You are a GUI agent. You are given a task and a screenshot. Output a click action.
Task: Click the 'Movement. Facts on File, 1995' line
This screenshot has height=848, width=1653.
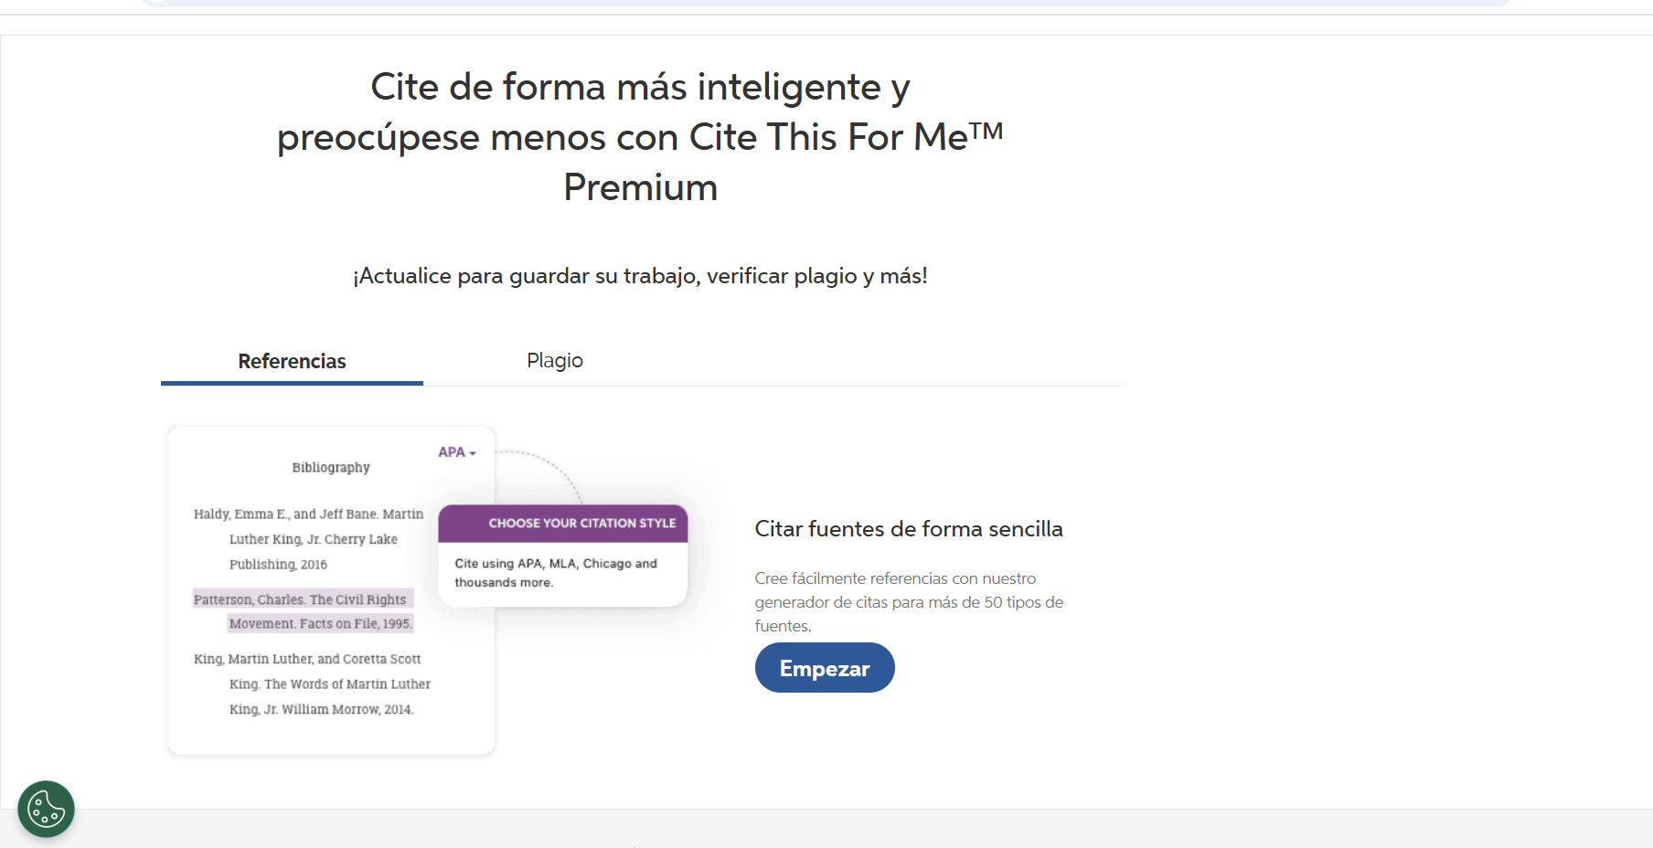pos(320,624)
